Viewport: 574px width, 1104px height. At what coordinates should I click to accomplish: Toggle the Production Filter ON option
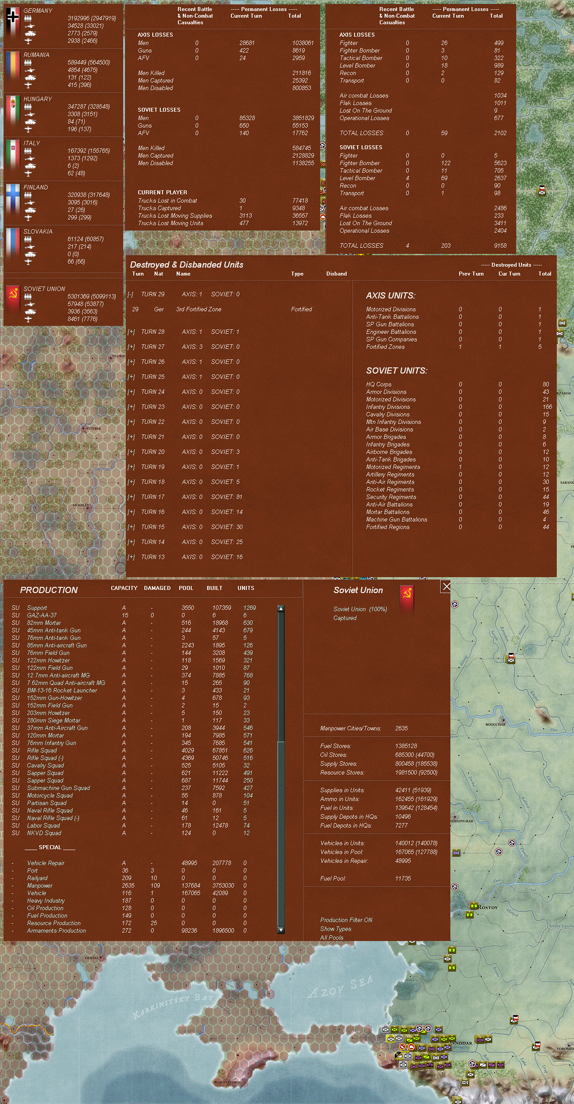click(346, 920)
